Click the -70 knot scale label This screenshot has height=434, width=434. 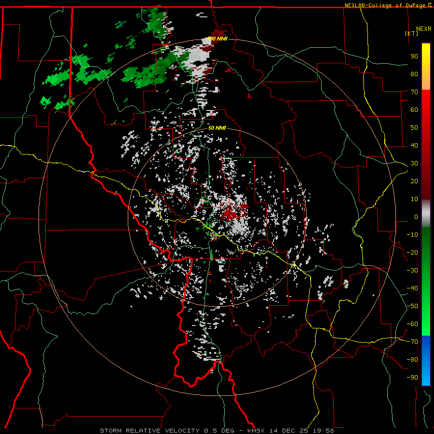pos(412,342)
